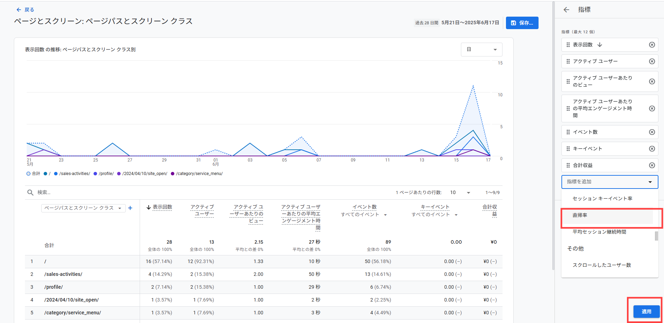Click the /sales-activities/ row path

[63, 274]
